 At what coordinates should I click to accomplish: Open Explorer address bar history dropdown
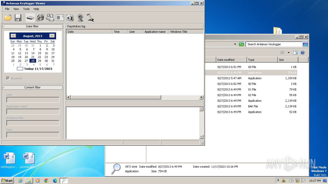pyautogui.click(x=235, y=44)
